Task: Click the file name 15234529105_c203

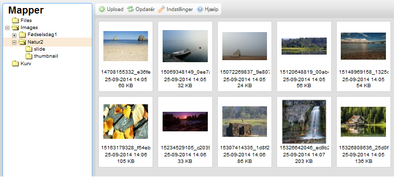Action: 185,148
